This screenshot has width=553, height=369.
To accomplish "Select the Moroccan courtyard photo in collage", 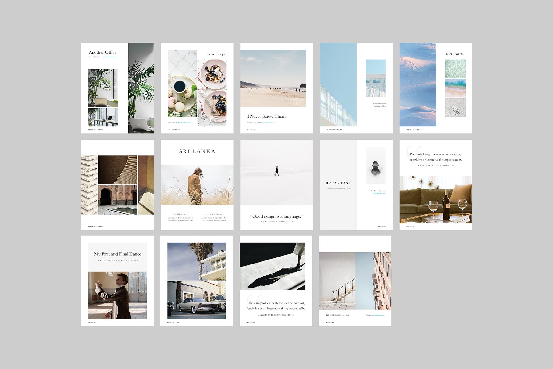I will pyautogui.click(x=118, y=200).
